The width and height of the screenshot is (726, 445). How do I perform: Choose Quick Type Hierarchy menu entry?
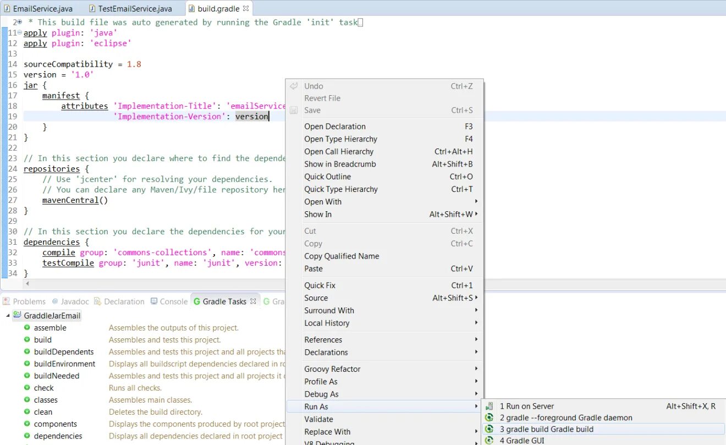click(x=384, y=190)
